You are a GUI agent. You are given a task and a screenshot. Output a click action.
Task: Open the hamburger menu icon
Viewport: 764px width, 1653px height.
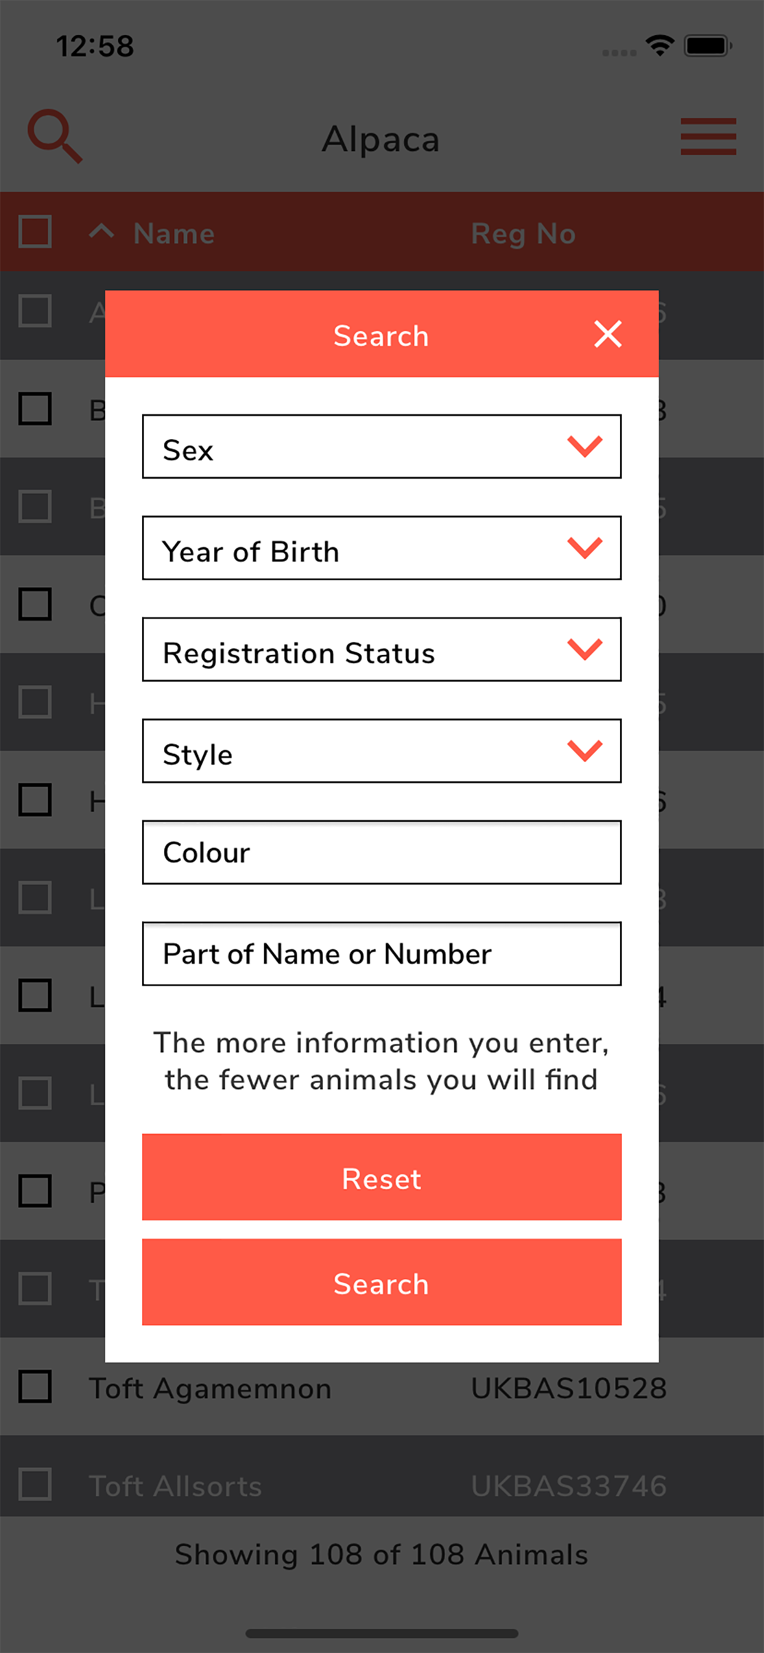[x=708, y=136]
